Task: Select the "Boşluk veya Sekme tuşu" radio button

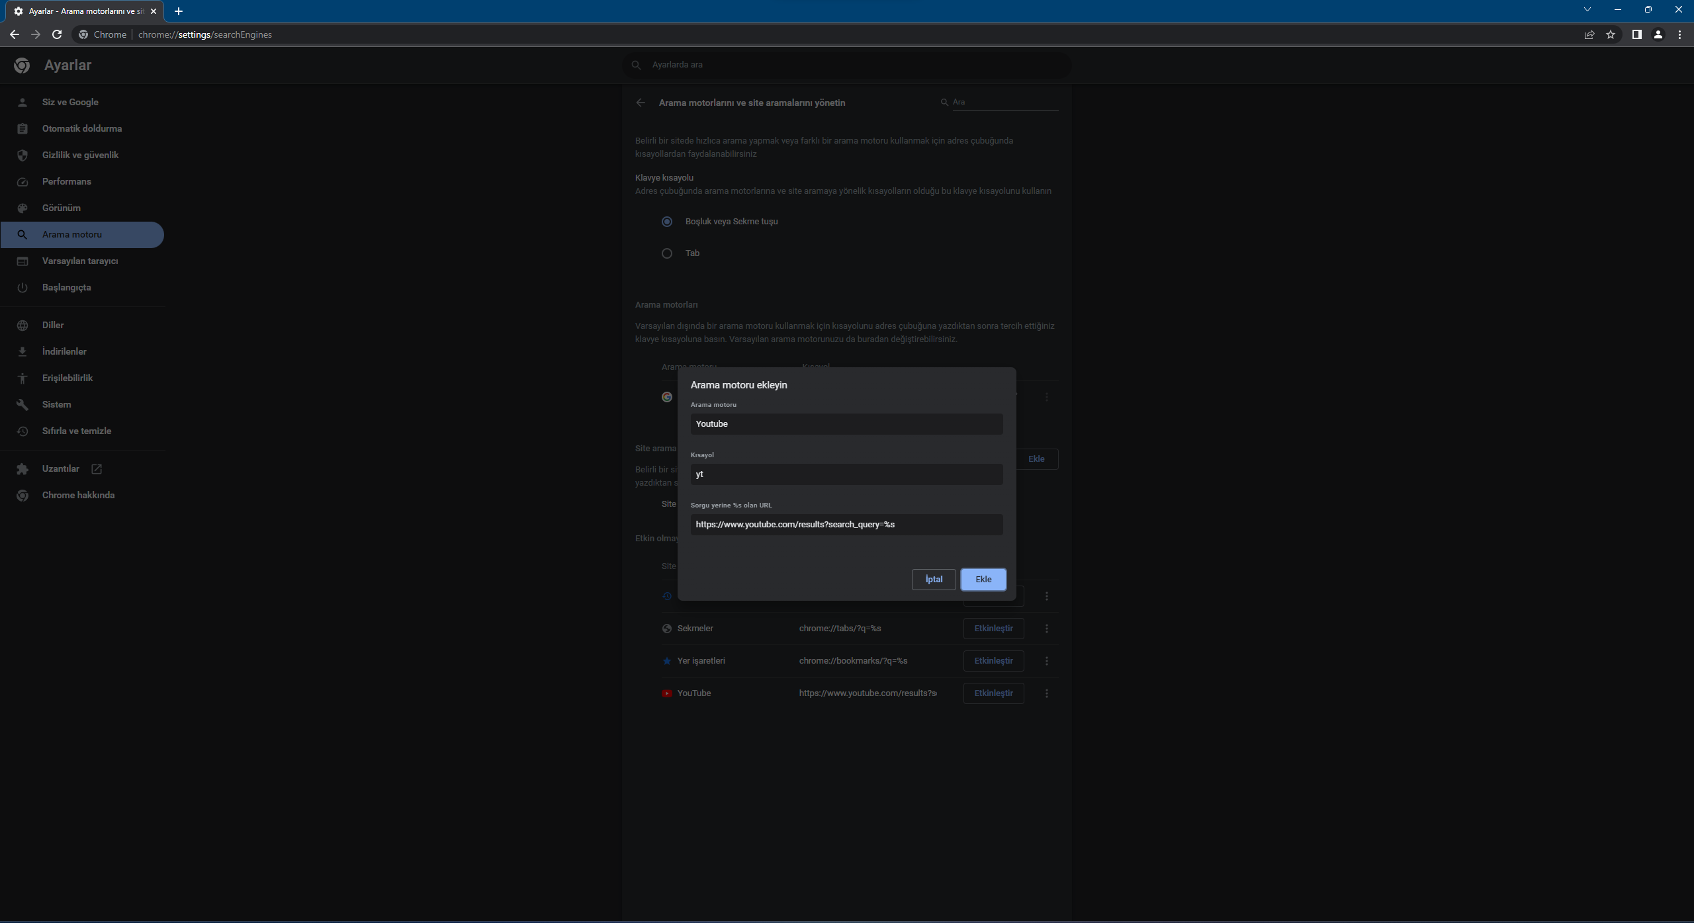Action: pyautogui.click(x=667, y=222)
